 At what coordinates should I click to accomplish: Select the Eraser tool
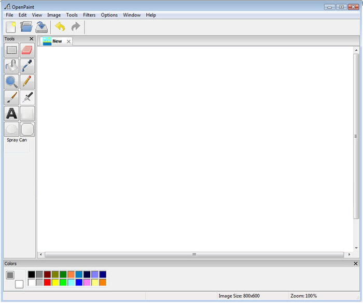tap(27, 50)
